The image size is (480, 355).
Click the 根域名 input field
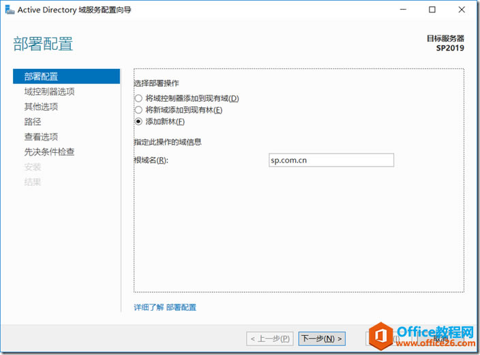(331, 160)
